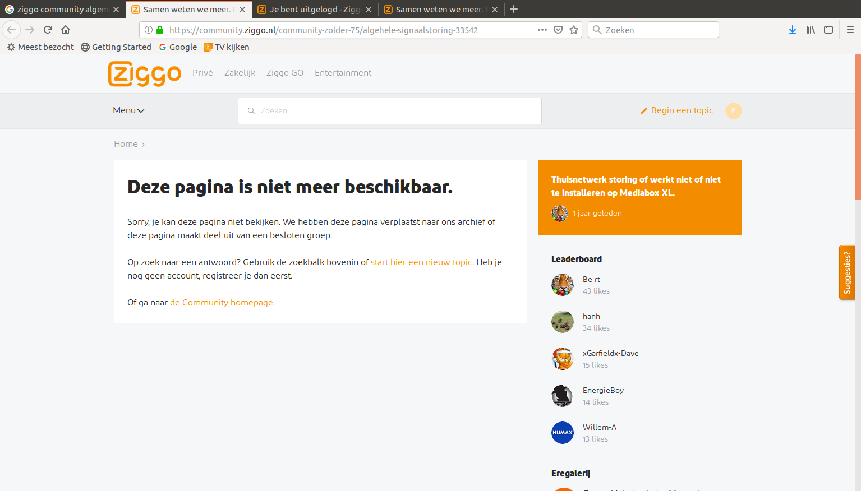
Task: Open the Firefox hamburger menu
Action: click(850, 30)
